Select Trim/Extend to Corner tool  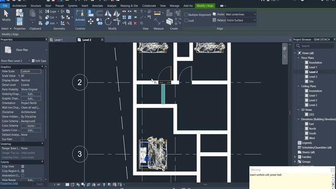pos(117,22)
